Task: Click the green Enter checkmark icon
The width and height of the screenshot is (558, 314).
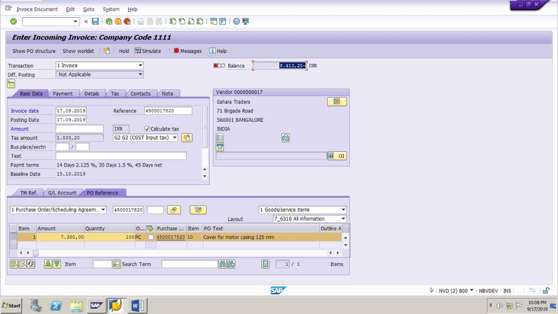Action: pyautogui.click(x=14, y=21)
